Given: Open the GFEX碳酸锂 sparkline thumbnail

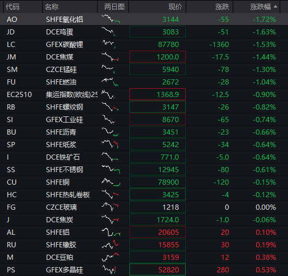Looking at the screenshot, I should pyautogui.click(x=109, y=44).
